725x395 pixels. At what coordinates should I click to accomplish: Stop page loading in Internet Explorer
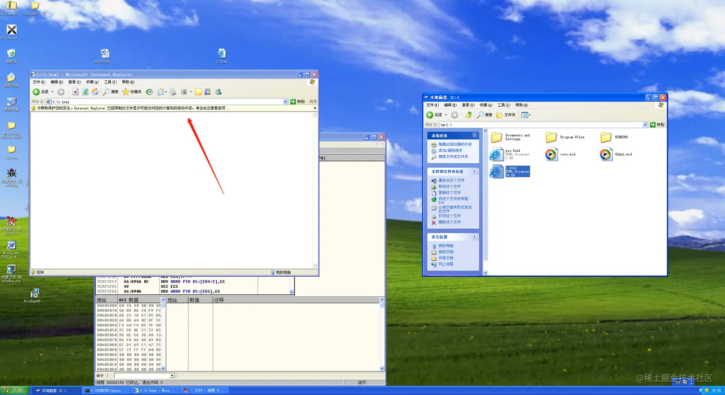tap(75, 92)
